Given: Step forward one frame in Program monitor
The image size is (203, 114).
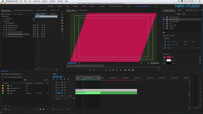Looking at the screenshot, I should click(x=117, y=70).
